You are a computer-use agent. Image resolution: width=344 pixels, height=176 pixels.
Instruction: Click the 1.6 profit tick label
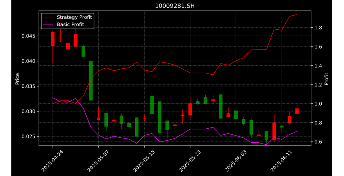coord(317,47)
